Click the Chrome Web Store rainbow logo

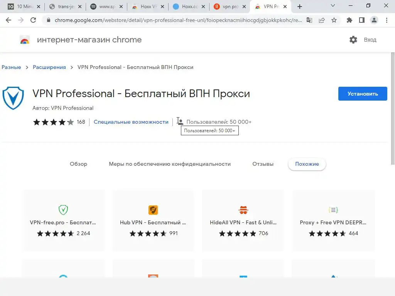point(25,40)
